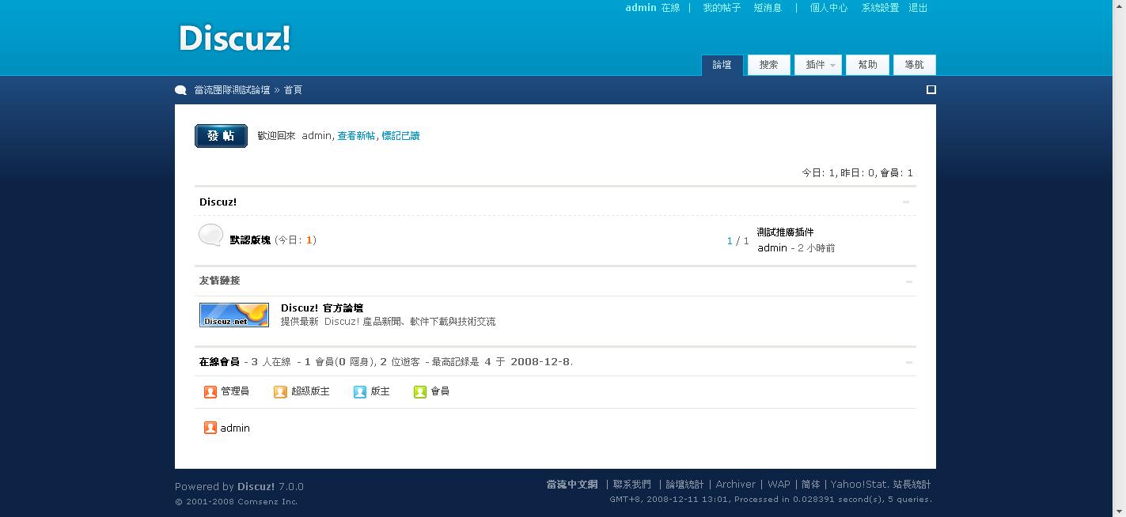Open 個人中心 in top bar

coord(828,8)
